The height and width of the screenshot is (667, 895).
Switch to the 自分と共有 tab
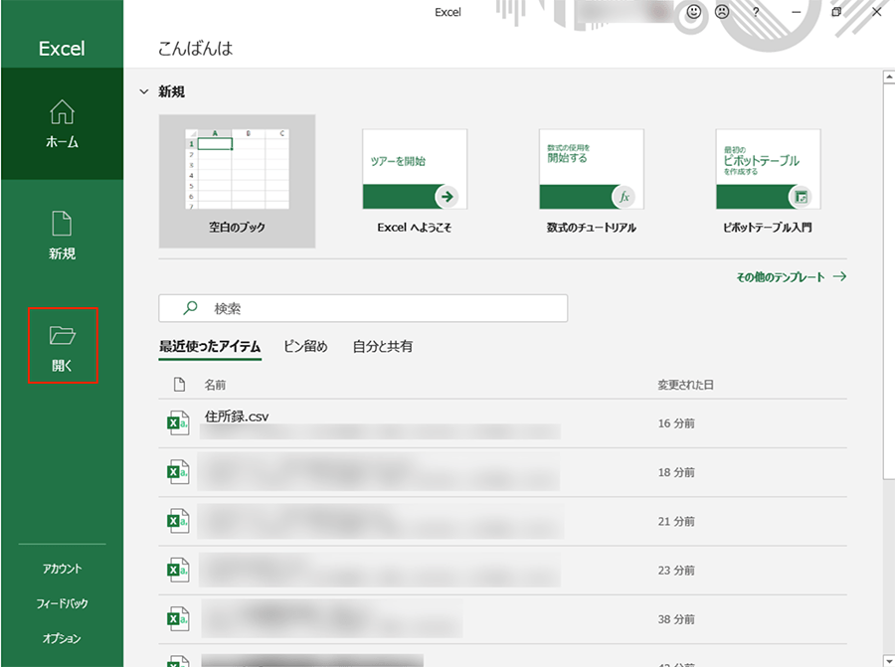pyautogui.click(x=383, y=346)
